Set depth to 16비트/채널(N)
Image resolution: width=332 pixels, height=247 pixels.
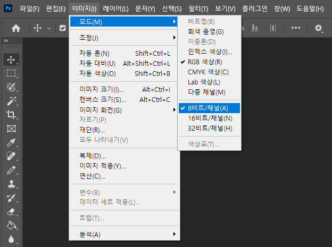(210, 118)
